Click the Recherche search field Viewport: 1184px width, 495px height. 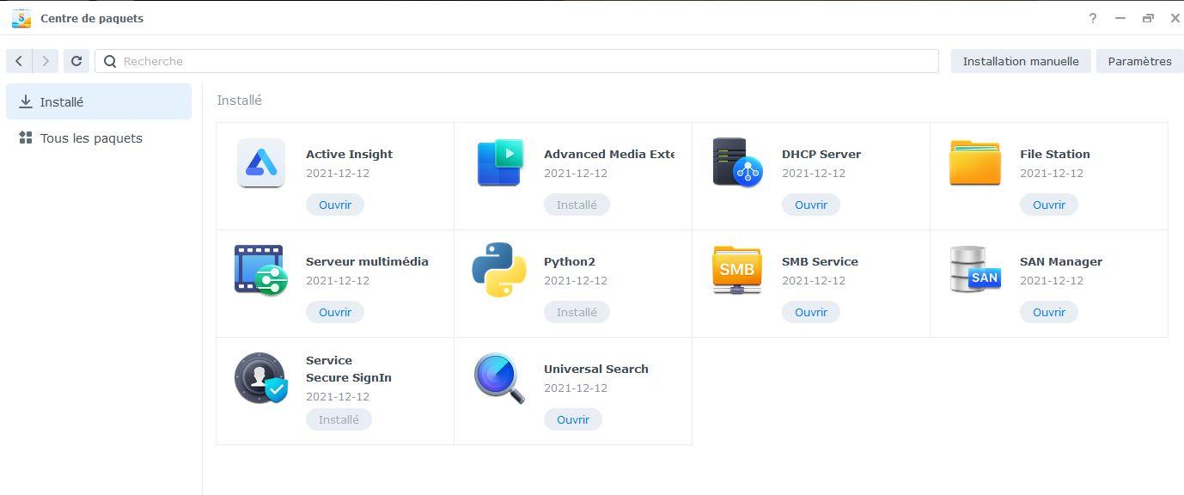(x=516, y=61)
